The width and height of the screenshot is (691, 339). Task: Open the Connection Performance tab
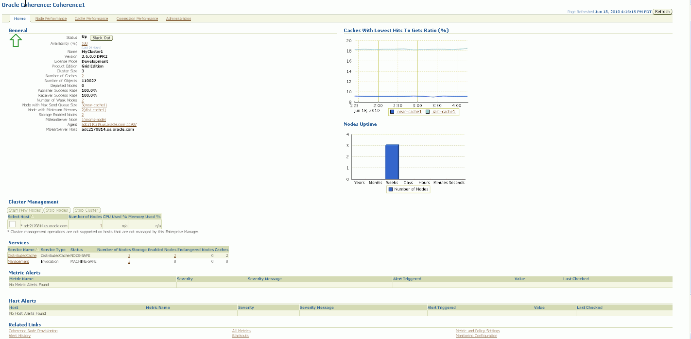click(137, 19)
